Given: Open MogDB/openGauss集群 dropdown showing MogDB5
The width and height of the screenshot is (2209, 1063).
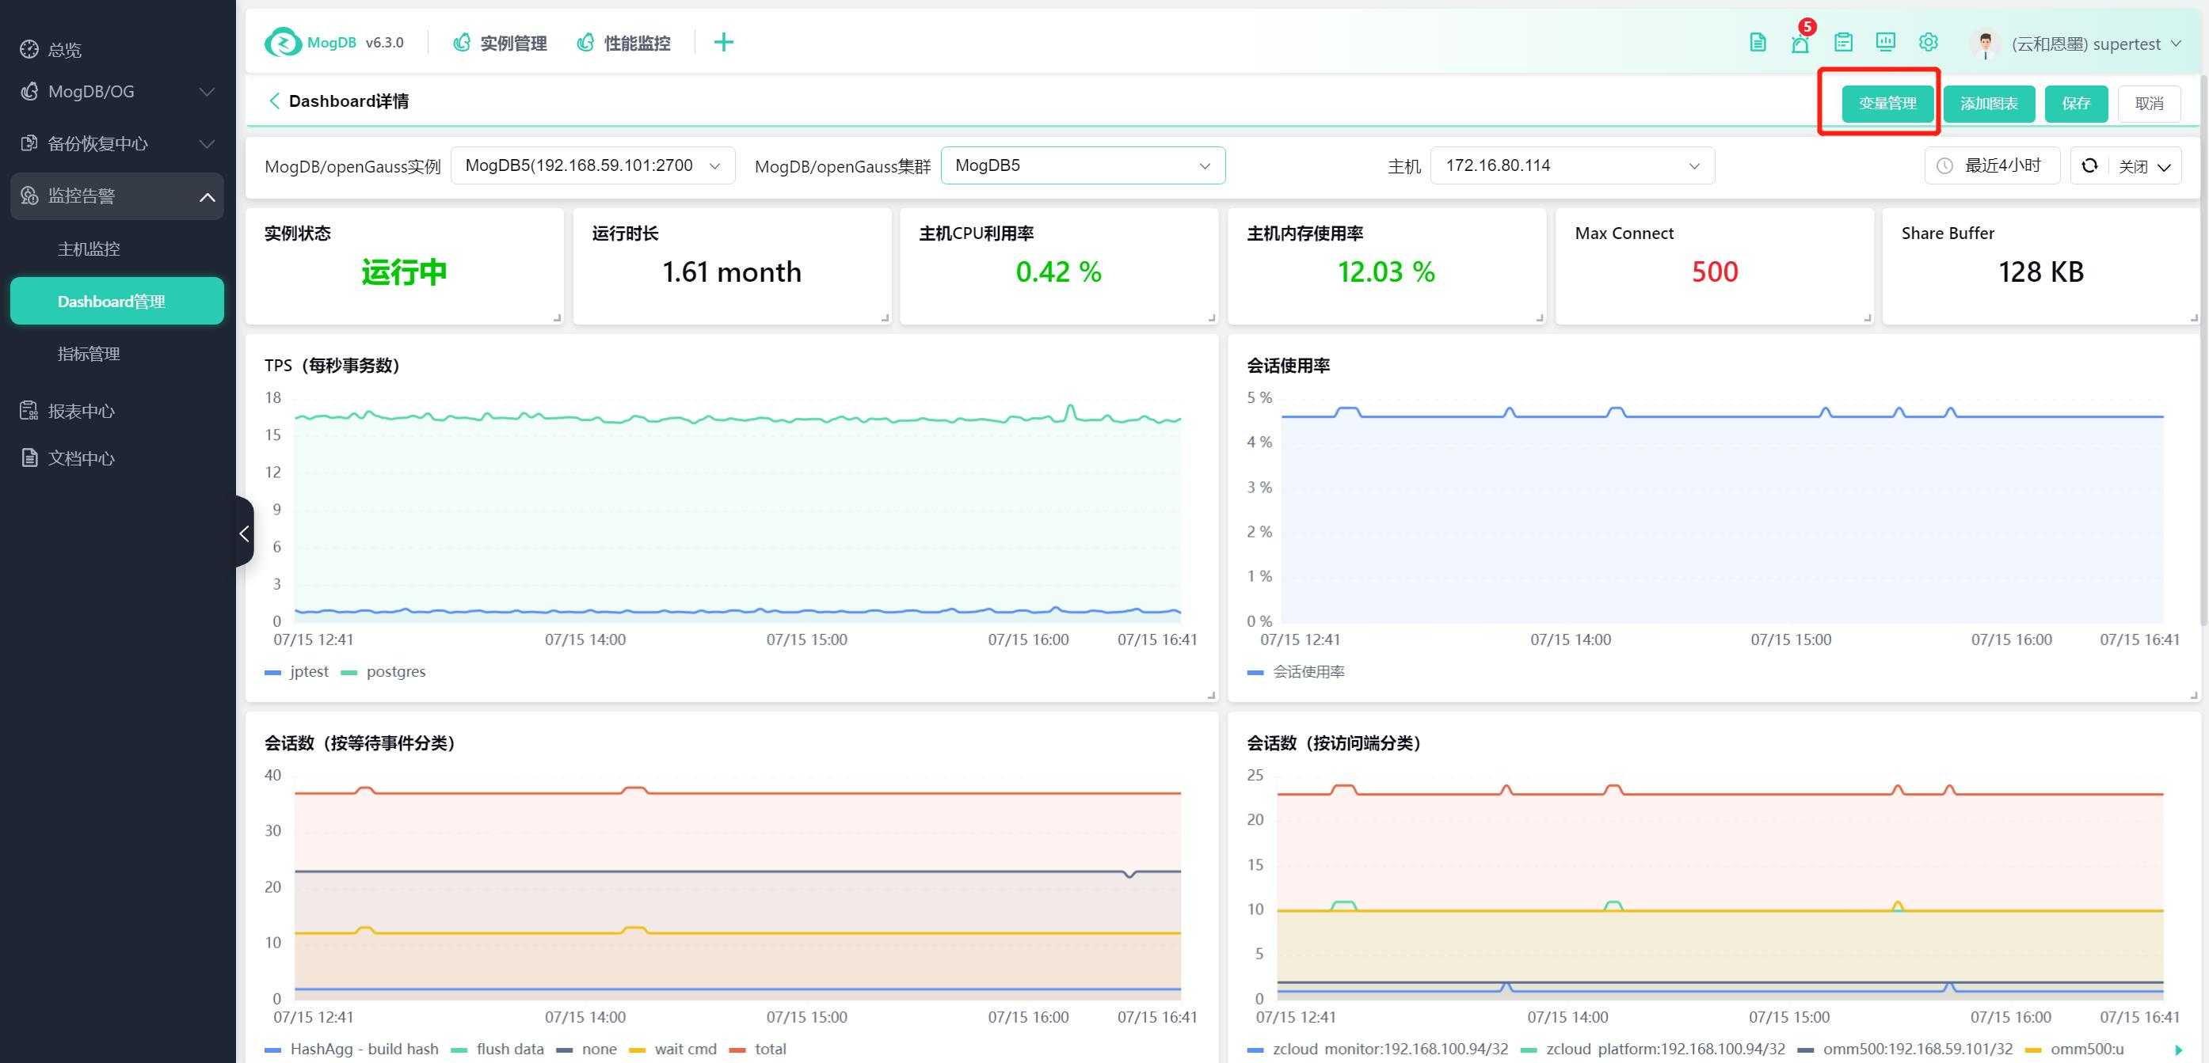Looking at the screenshot, I should [1083, 165].
